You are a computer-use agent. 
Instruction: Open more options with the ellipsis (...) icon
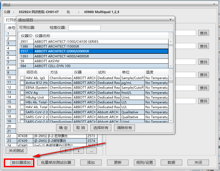[91, 150]
